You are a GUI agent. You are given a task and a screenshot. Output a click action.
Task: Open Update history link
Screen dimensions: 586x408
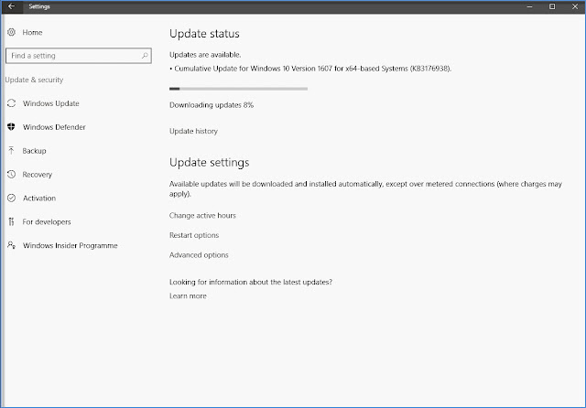click(193, 131)
